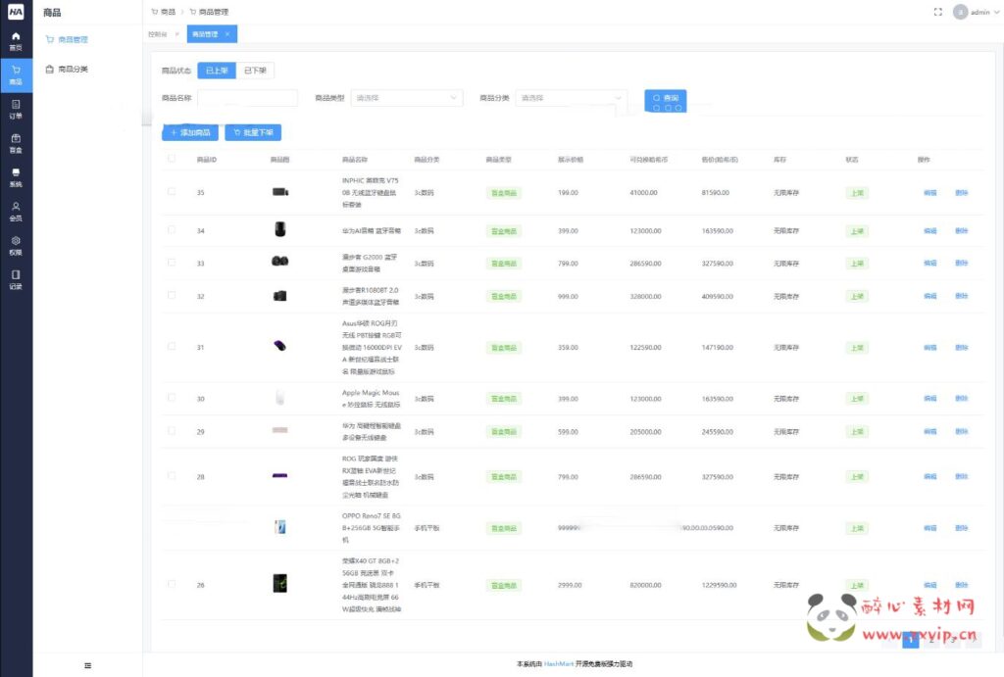
Task: Open the 盲盒 blind box section
Action: (x=16, y=143)
